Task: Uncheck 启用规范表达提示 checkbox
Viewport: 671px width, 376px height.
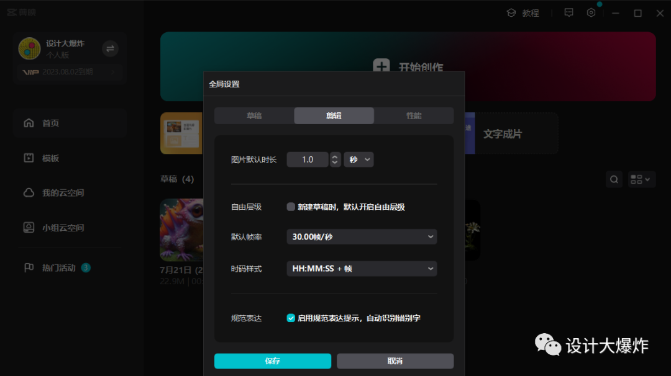Action: (x=291, y=318)
